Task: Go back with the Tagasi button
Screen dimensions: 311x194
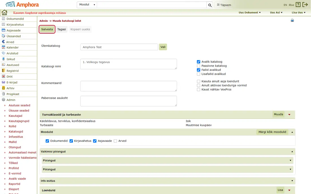Action: click(x=61, y=29)
